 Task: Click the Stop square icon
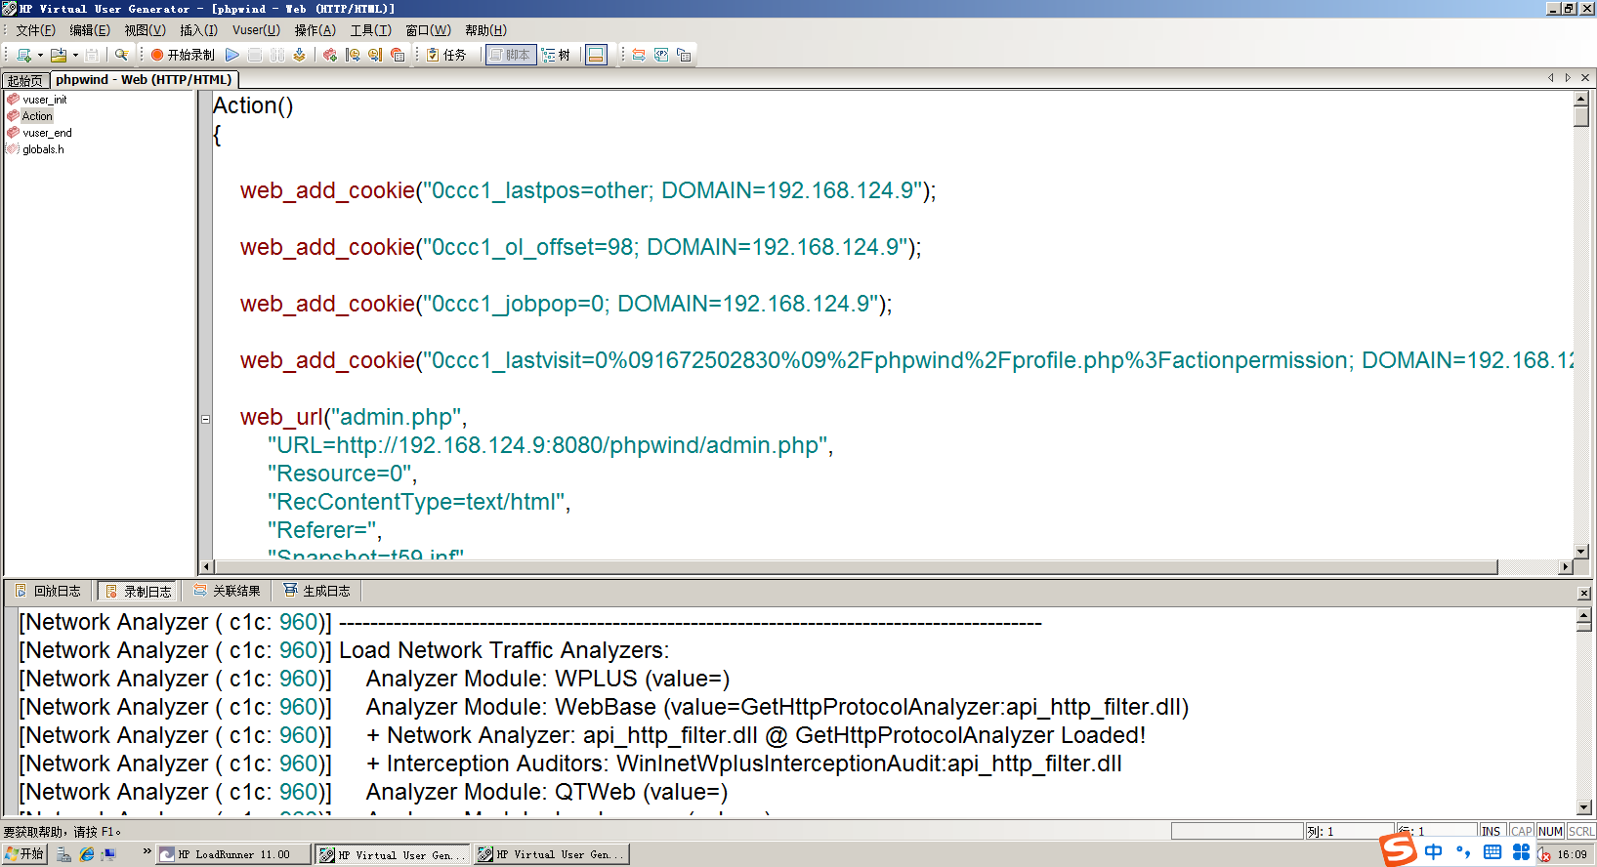[255, 55]
